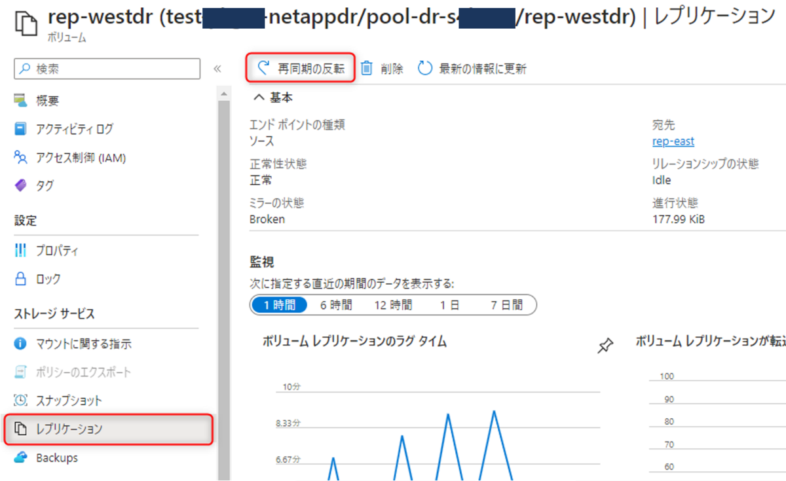This screenshot has height=481, width=786.
Task: Click the purple tag icon
Action: tap(21, 186)
